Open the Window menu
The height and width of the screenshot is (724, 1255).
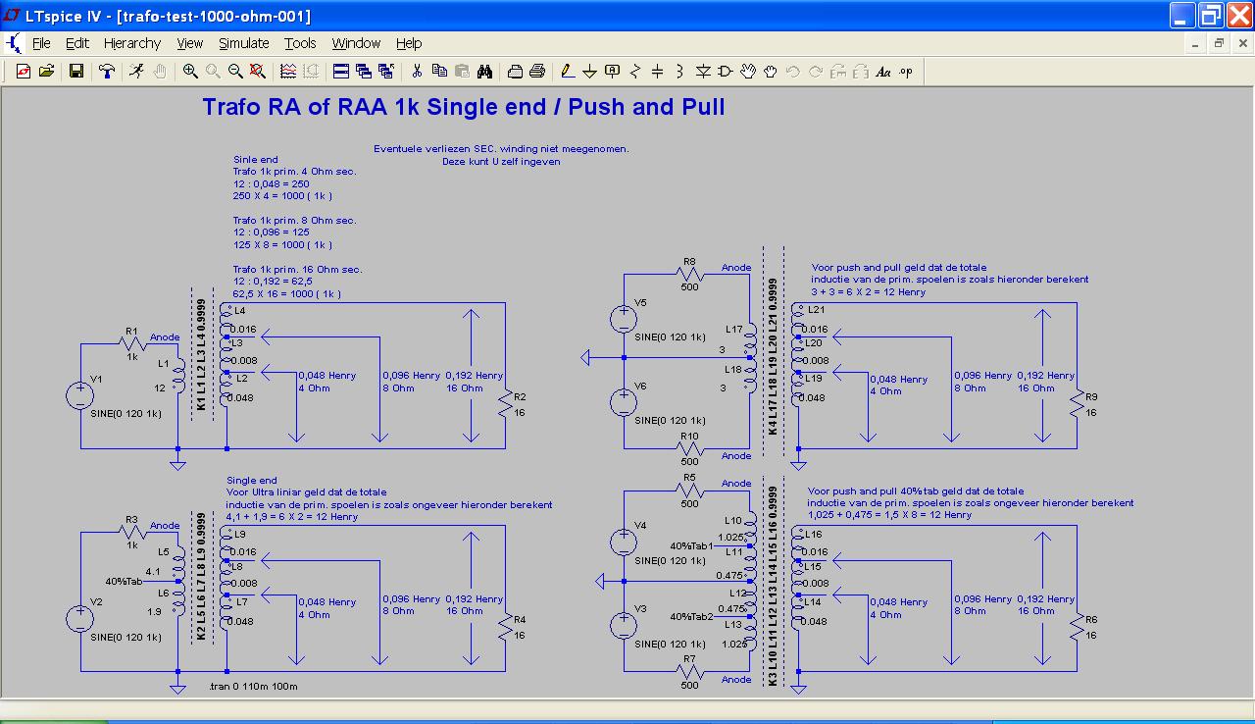(356, 43)
